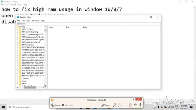Open the Notepad Format menu
The width and height of the screenshot is (196, 110).
[x=13, y=5]
